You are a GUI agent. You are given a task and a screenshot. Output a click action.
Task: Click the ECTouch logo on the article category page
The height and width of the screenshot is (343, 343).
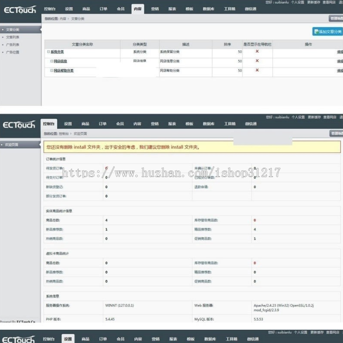(x=20, y=10)
